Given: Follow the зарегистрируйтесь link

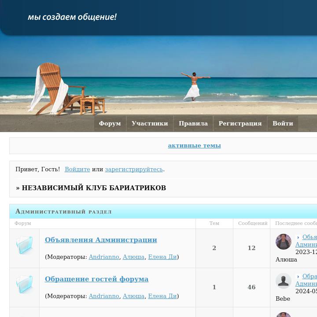Looking at the screenshot, I should [x=134, y=170].
